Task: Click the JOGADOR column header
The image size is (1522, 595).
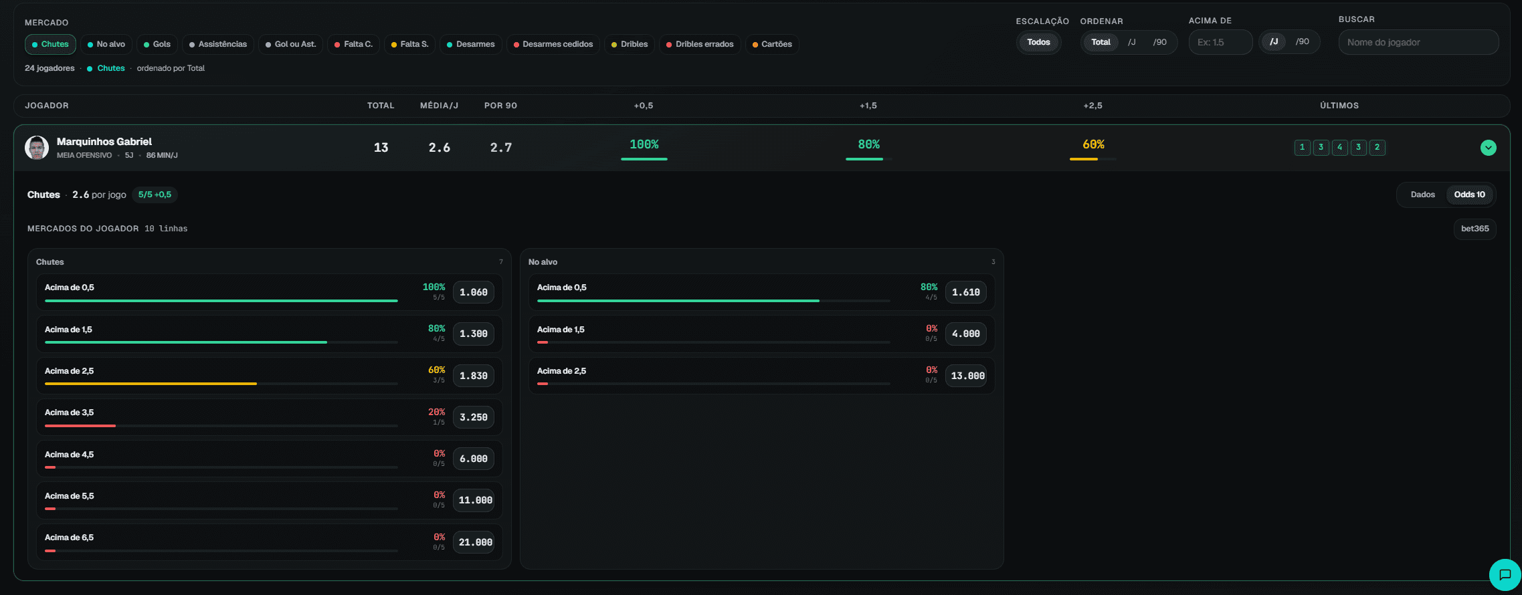Action: click(47, 106)
